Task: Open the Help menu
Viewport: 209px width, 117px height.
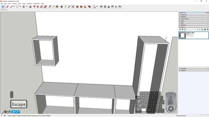Action: pyautogui.click(x=42, y=4)
